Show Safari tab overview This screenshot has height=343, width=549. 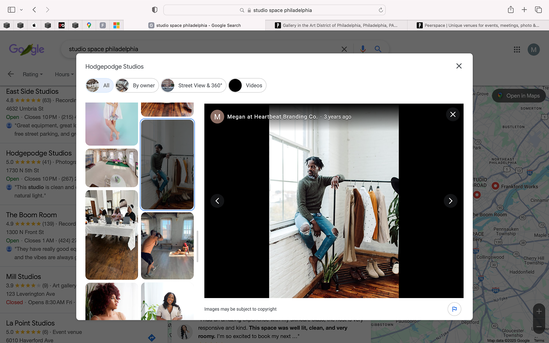(x=538, y=10)
